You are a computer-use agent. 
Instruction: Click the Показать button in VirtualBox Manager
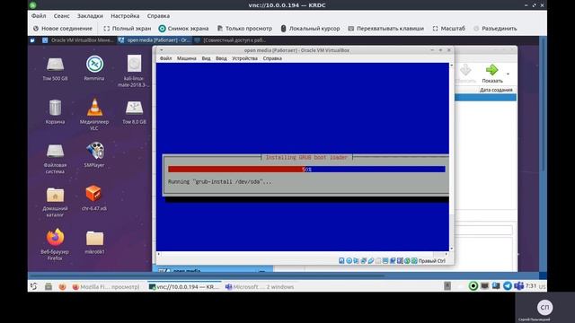[492, 74]
